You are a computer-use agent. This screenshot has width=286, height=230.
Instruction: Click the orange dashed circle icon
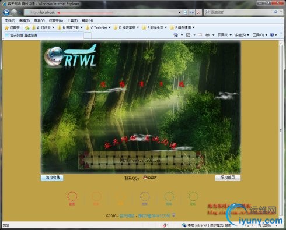[x=96, y=197]
